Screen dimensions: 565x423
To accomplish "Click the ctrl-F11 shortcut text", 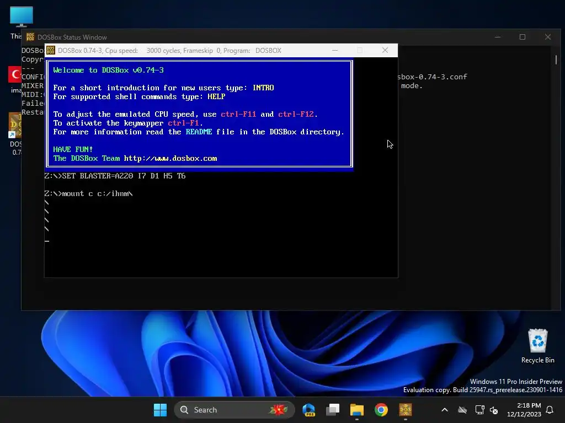I will point(238,115).
